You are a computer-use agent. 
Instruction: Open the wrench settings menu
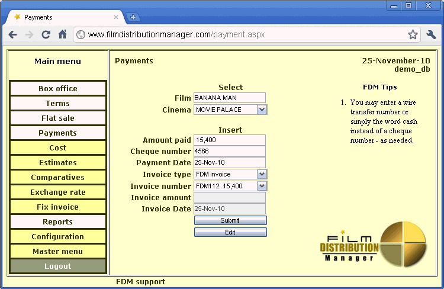click(x=431, y=34)
